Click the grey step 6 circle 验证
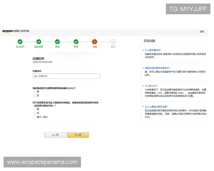This screenshot has width=214, height=171. [113, 42]
